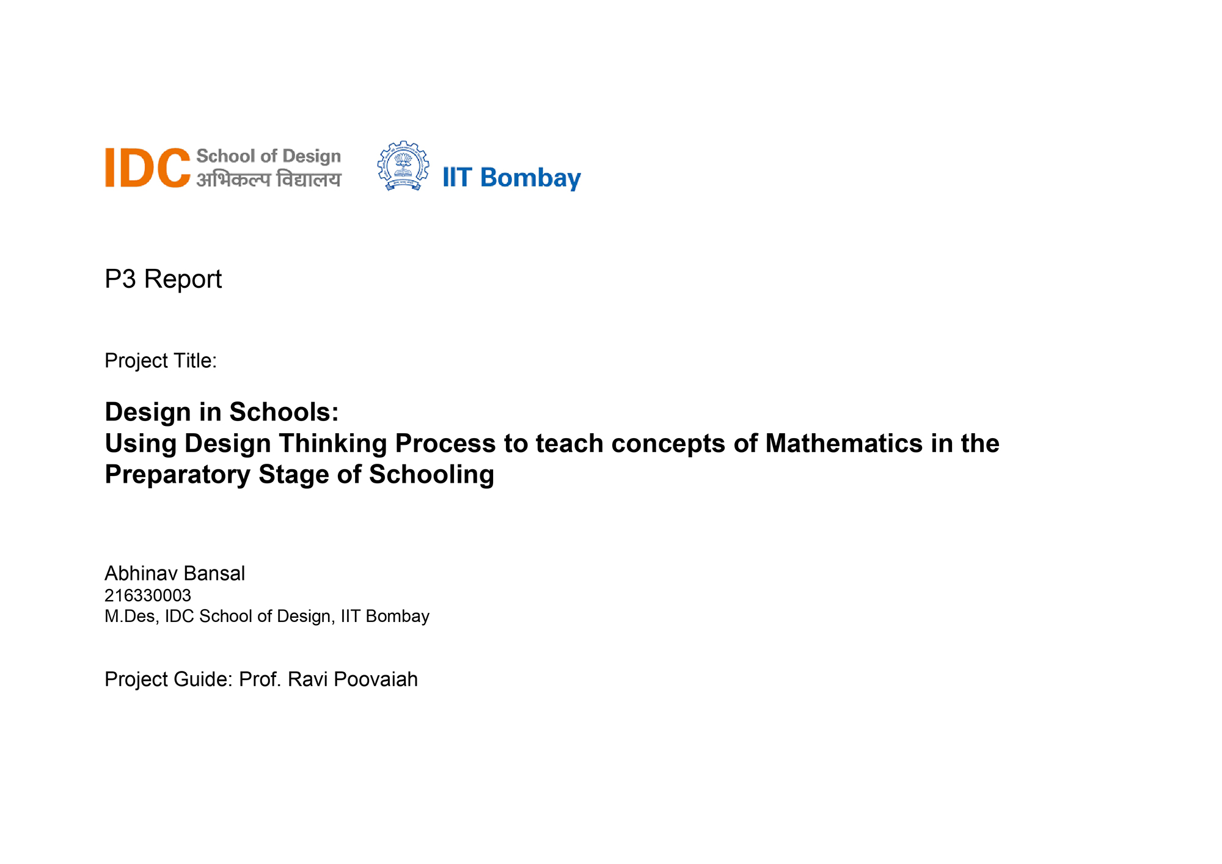Screen dimensions: 1222x864
Task: Click the gray School of Design logo text
Action: pos(268,156)
